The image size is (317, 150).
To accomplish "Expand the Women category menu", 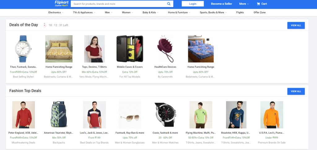I will [127, 12].
